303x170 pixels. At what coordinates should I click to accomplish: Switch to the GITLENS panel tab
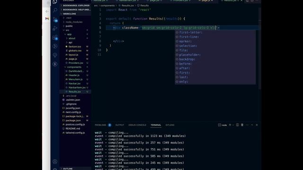click(x=170, y=125)
